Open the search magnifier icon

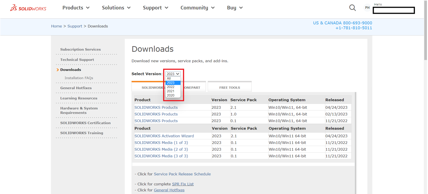coord(352,8)
